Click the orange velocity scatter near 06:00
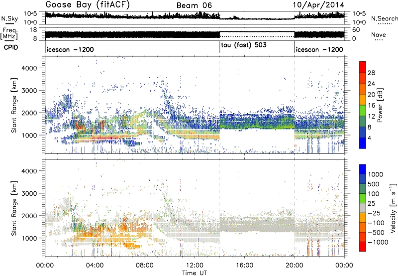 click(x=124, y=225)
